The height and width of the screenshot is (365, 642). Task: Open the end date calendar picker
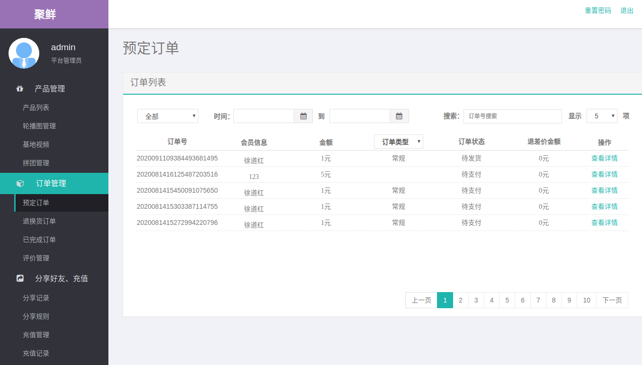pos(399,116)
